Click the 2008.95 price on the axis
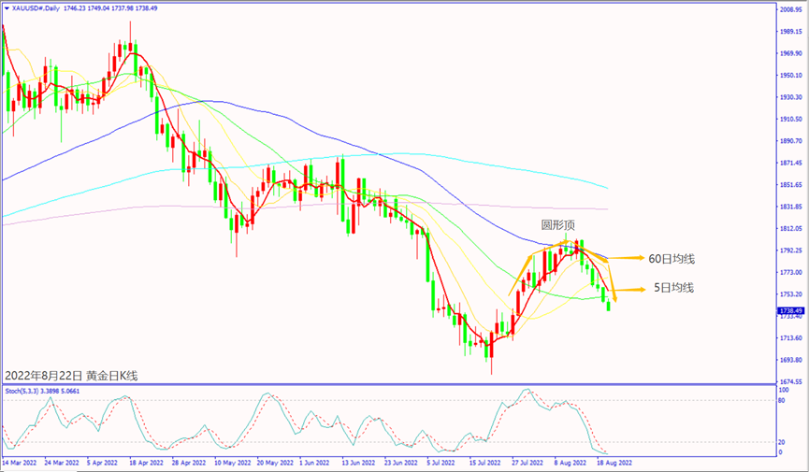The image size is (809, 472). pos(791,9)
